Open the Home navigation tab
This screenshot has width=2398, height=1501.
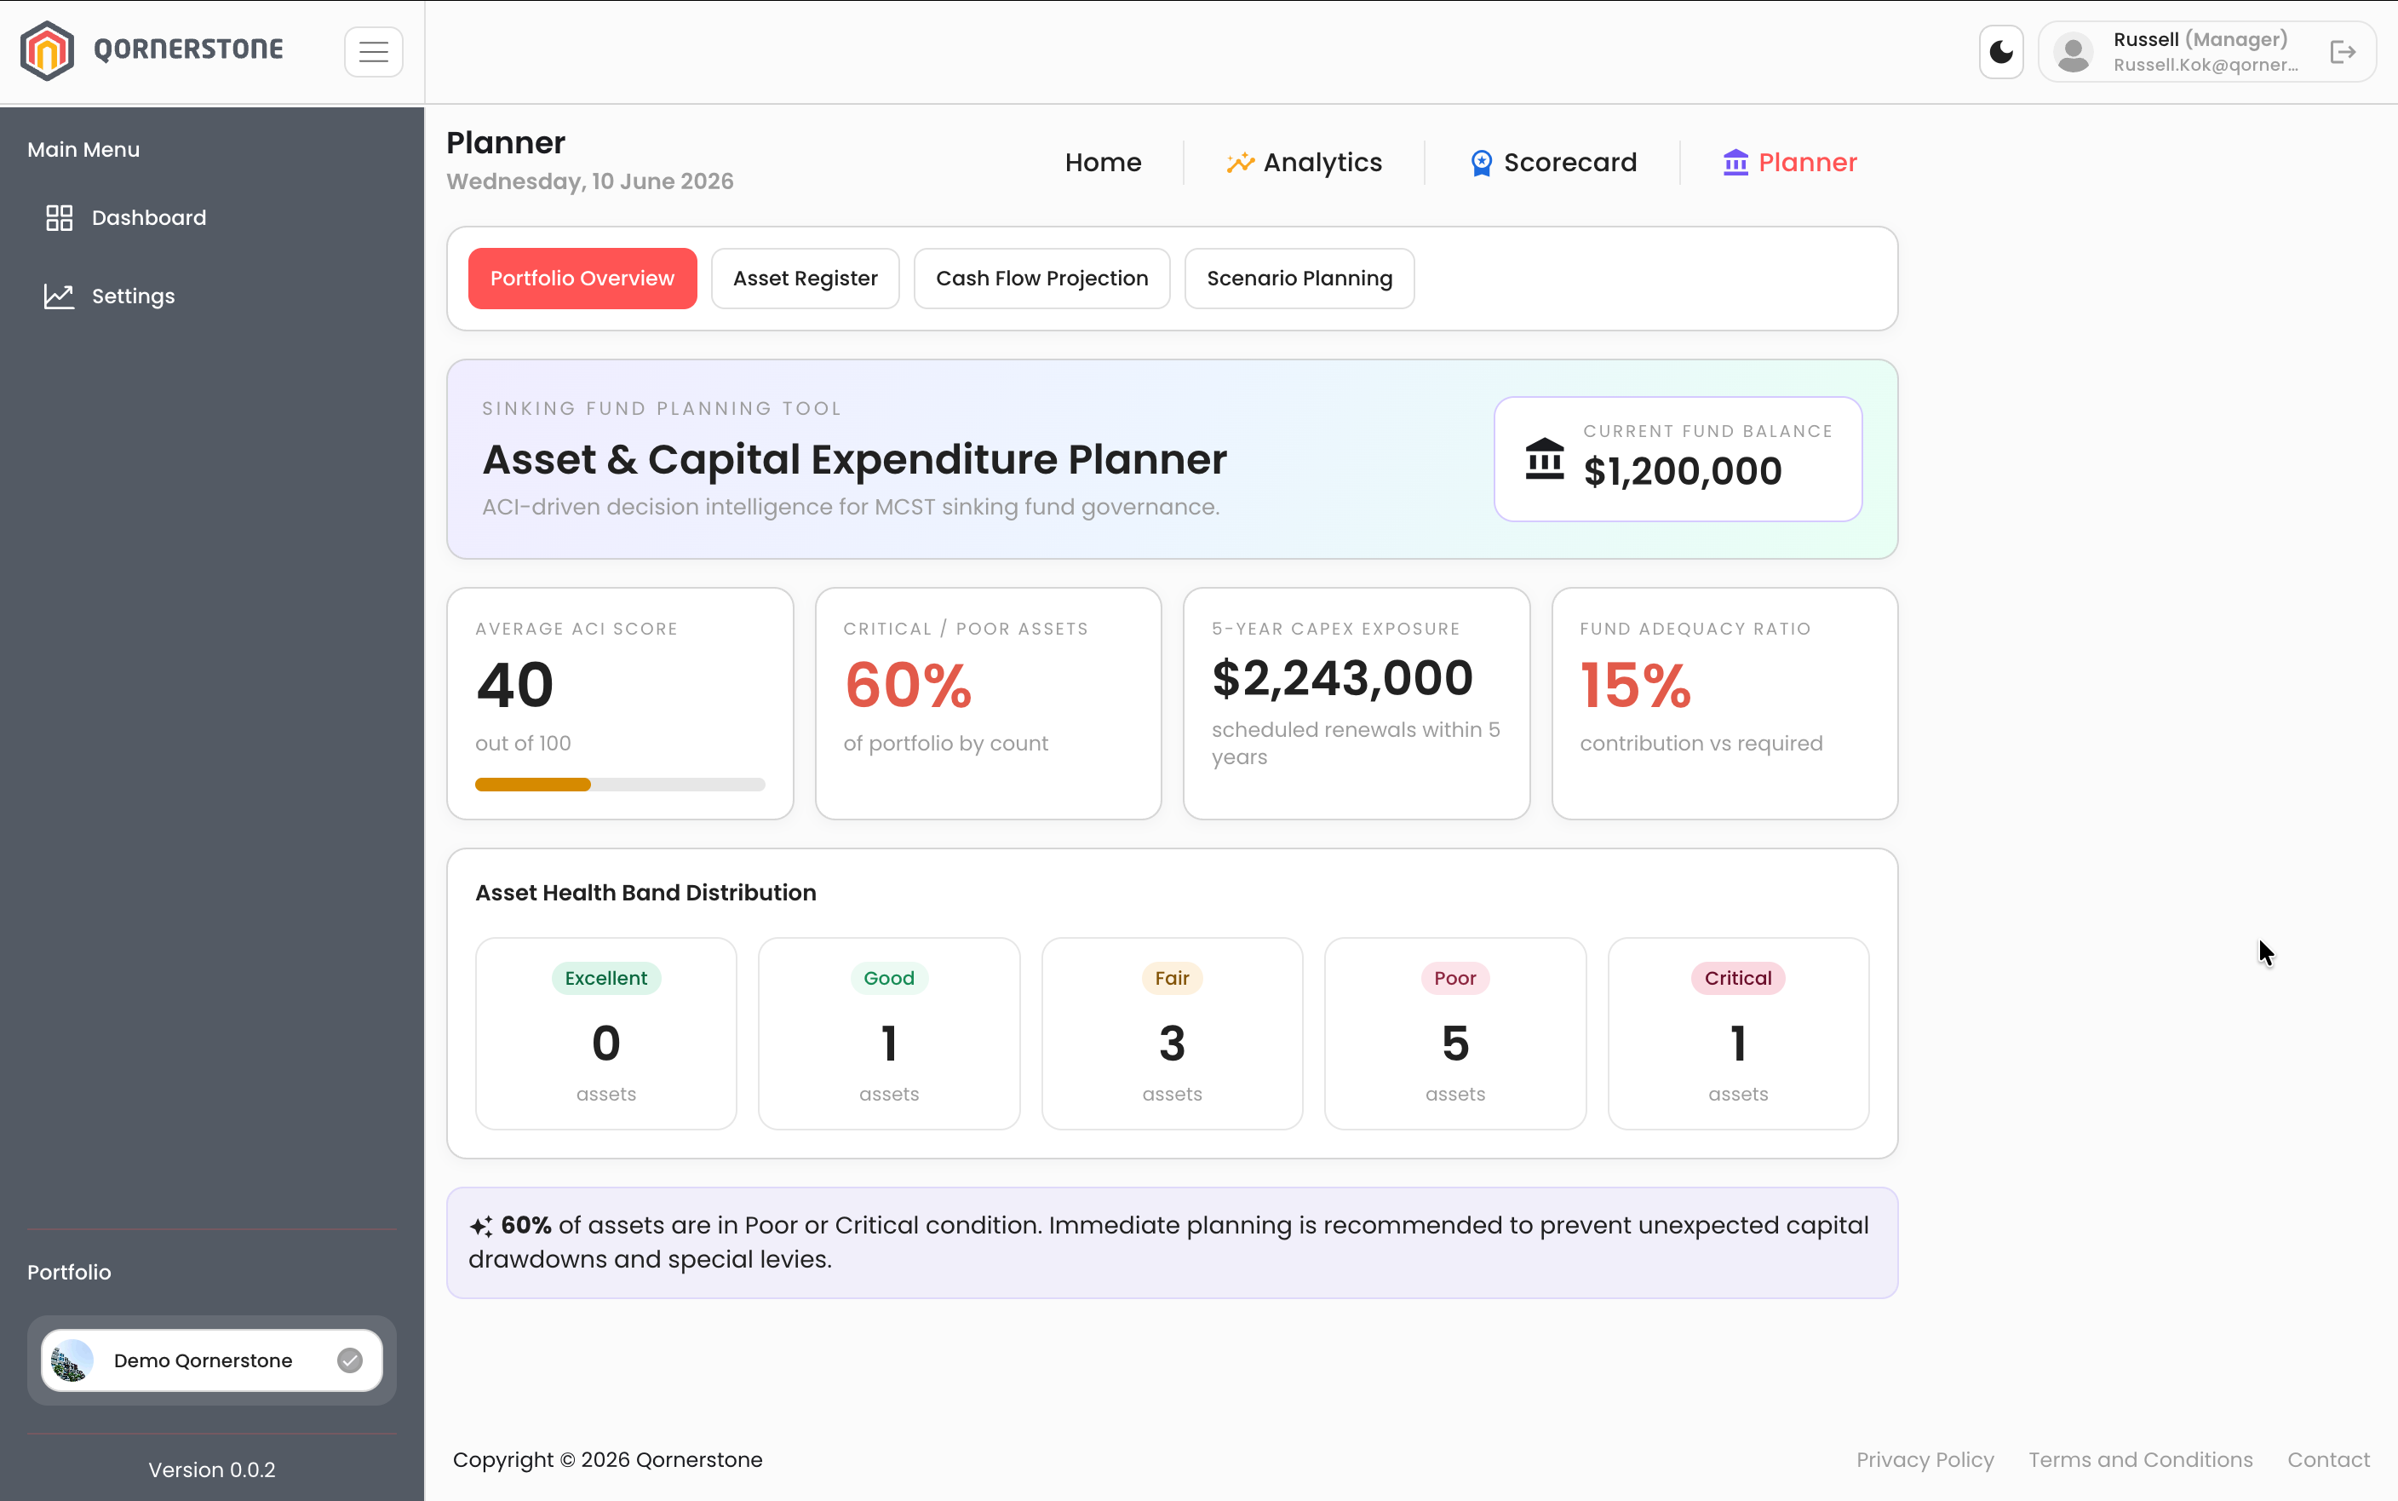click(1102, 162)
